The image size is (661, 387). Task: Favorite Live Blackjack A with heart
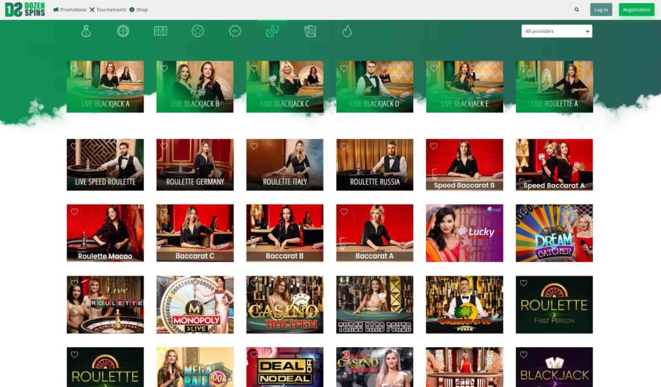point(75,68)
